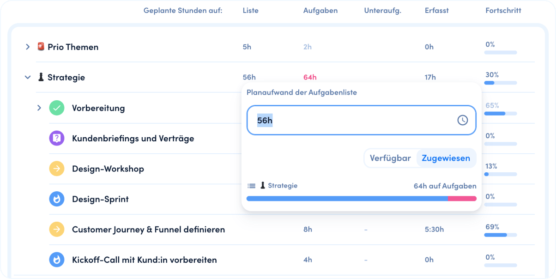Click blue flame icon of Kickoff-Call task
This screenshot has height=279, width=556.
pyautogui.click(x=57, y=260)
